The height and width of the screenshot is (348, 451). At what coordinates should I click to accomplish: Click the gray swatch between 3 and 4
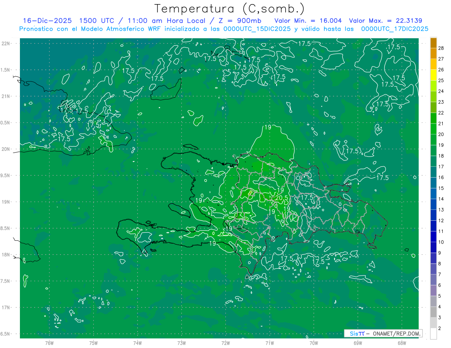tap(433, 312)
